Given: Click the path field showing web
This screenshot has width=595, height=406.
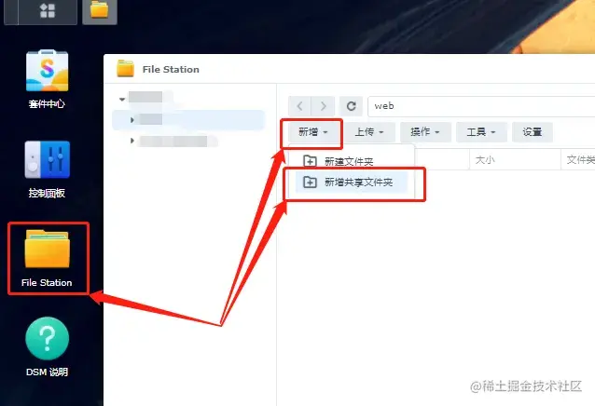Looking at the screenshot, I should (x=481, y=106).
